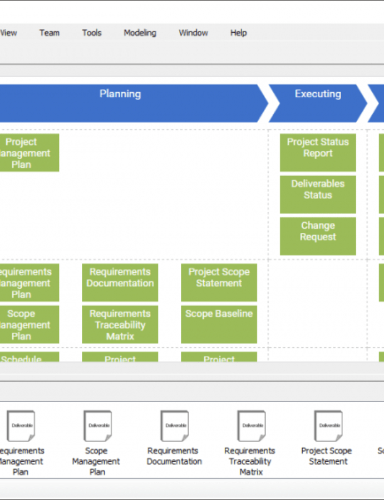Open the Change Request green box

[318, 236]
